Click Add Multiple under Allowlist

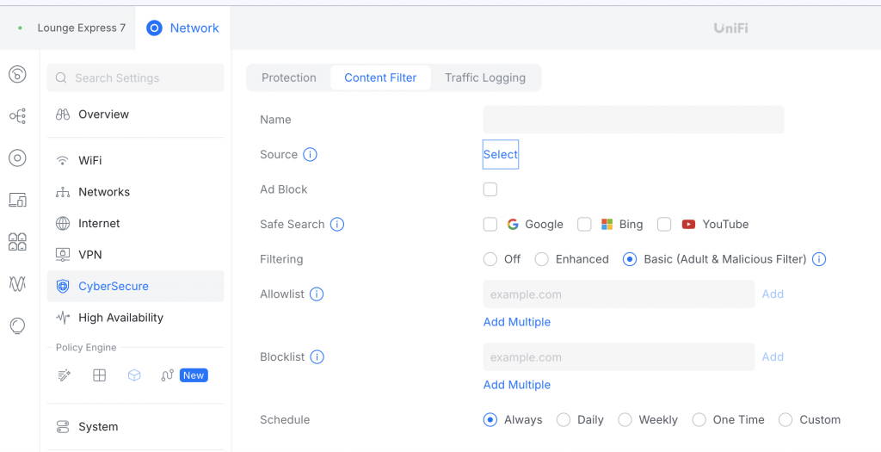(517, 322)
